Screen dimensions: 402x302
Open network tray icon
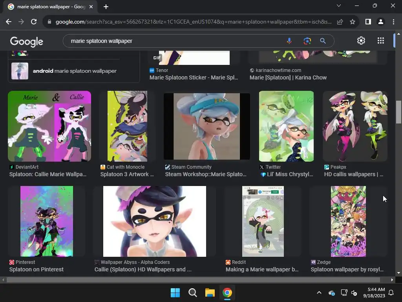(344, 293)
